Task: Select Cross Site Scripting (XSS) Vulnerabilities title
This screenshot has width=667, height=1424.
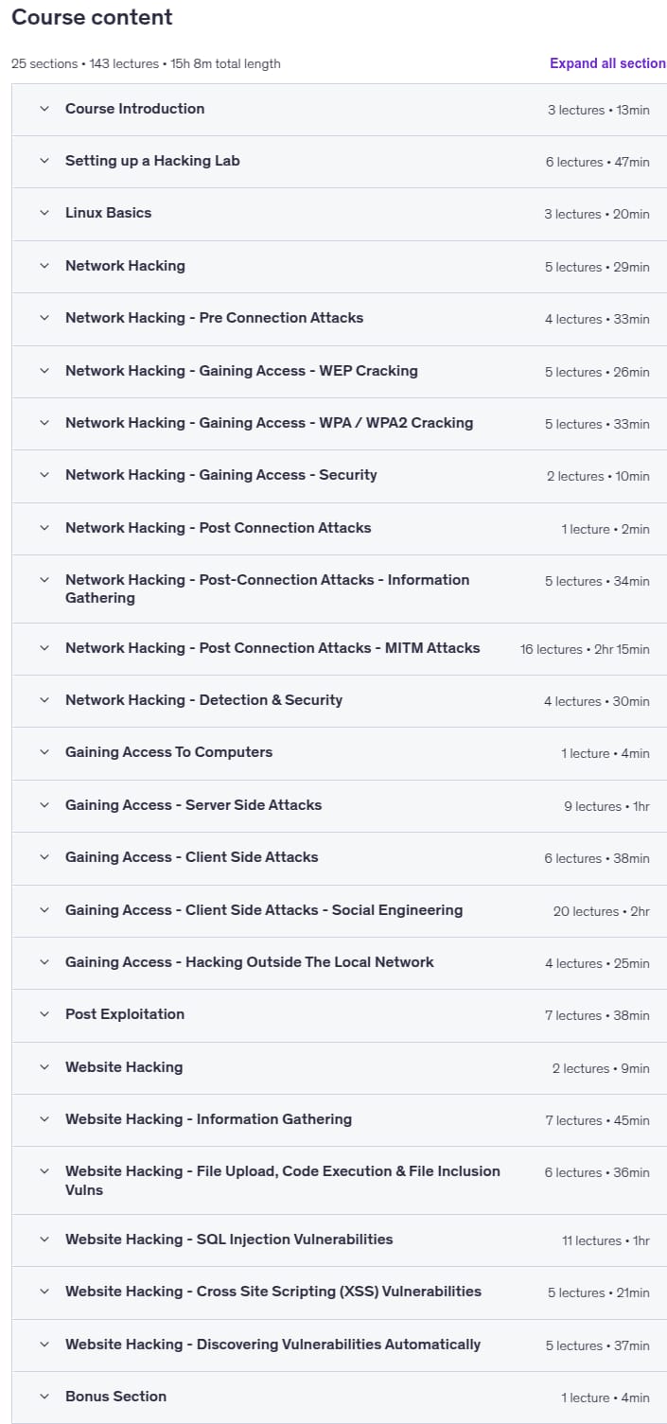Action: pos(273,1292)
